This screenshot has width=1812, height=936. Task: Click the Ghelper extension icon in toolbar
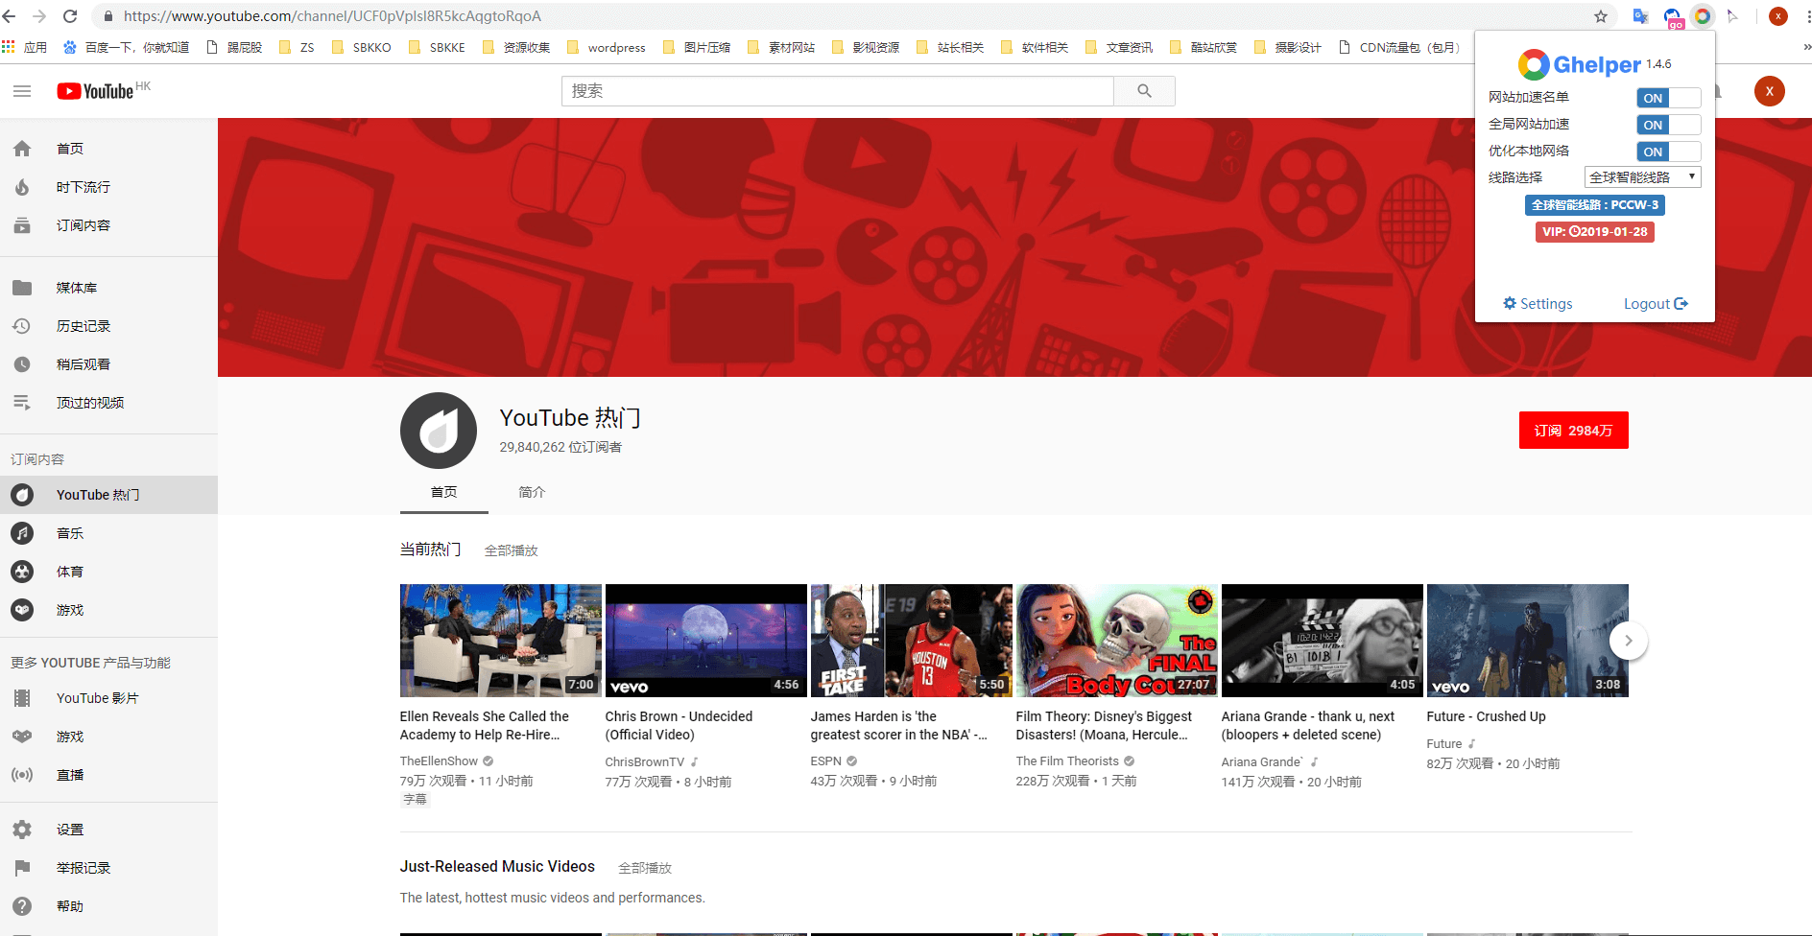pos(1702,16)
